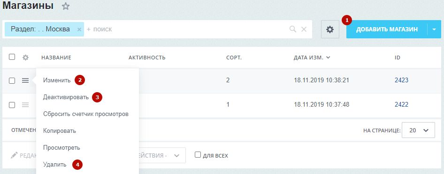Check the row with ID 2422
The image size is (444, 174).
[x=12, y=105]
